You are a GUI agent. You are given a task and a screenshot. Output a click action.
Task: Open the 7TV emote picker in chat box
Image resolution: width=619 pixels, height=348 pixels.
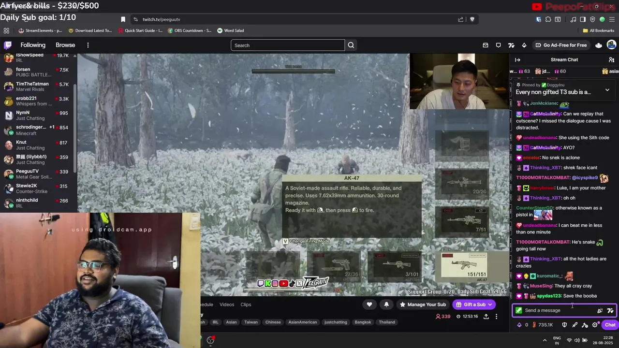[610, 311]
